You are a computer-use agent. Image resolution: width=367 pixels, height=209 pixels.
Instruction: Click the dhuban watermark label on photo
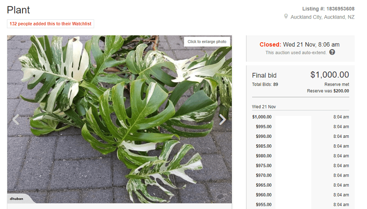pyautogui.click(x=16, y=199)
